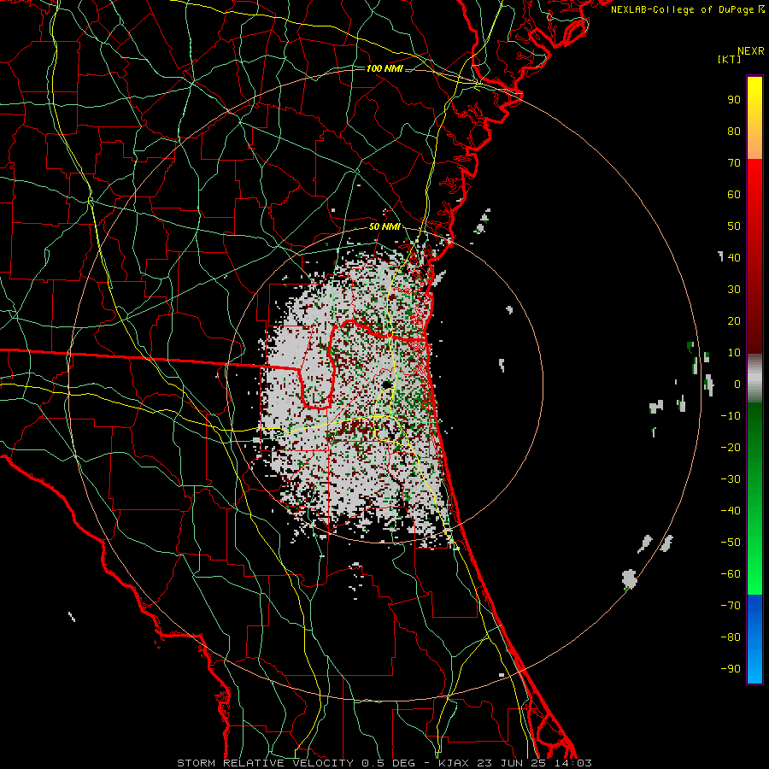Screen dimensions: 769x769
Task: Click the 80 value on velocity scale
Action: click(x=734, y=131)
